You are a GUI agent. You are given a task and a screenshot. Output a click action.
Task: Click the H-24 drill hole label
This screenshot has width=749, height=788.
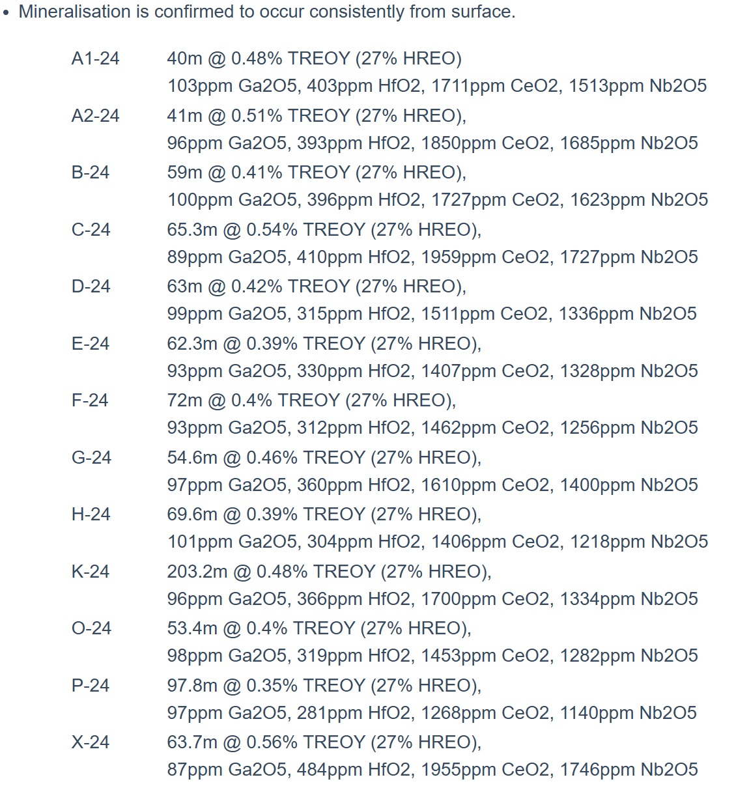[x=91, y=514]
